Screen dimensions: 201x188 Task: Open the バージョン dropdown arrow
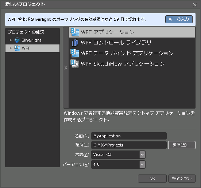[142, 164]
